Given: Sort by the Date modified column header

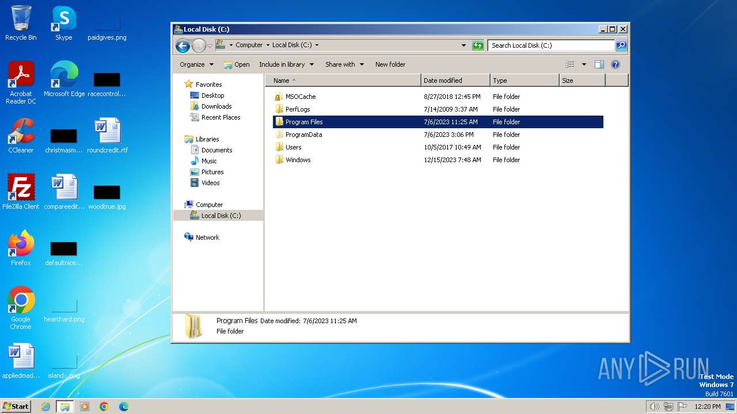Looking at the screenshot, I should [x=455, y=80].
